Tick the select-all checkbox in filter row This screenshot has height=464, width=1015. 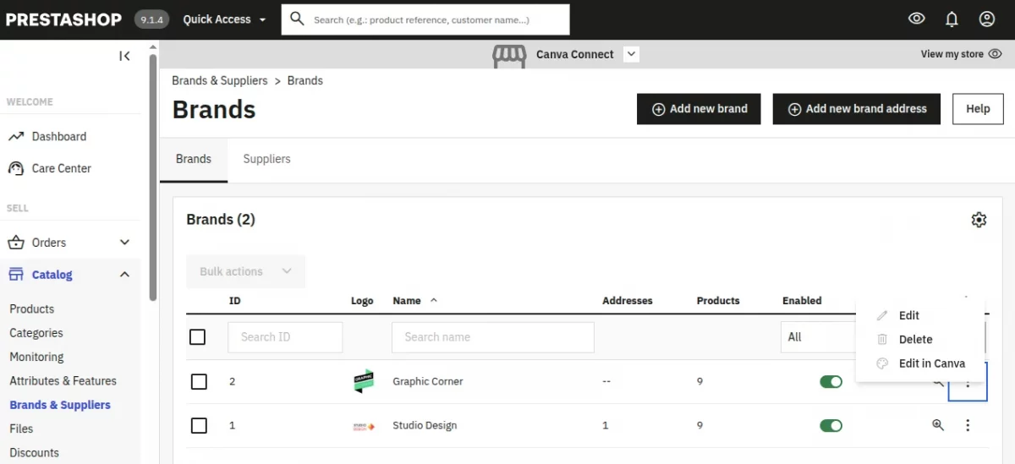coord(197,337)
